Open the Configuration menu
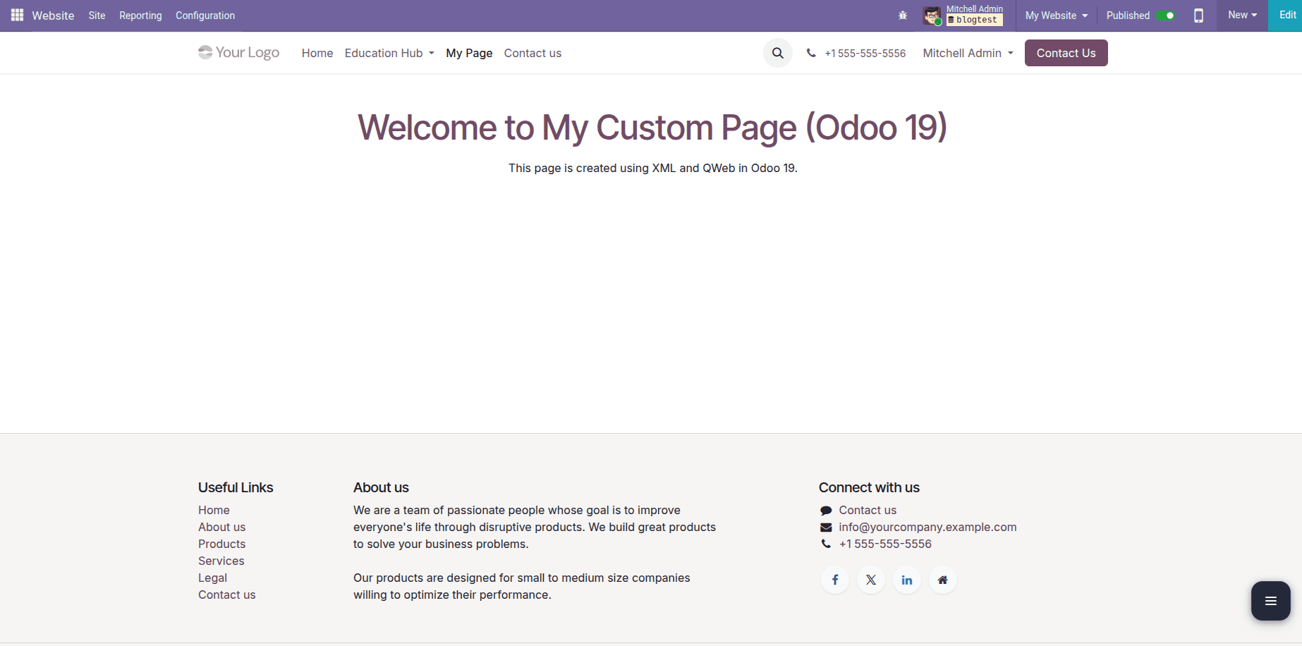The image size is (1302, 646). [x=205, y=15]
